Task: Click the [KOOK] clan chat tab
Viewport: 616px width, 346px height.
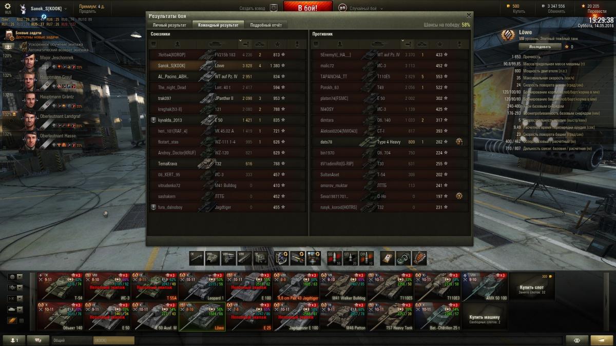Action: coord(113,340)
